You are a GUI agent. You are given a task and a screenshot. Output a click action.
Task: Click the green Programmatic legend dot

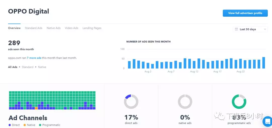click(x=40, y=125)
